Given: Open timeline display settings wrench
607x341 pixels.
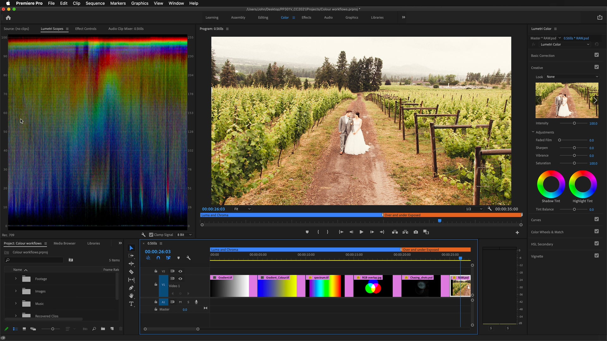Looking at the screenshot, I should point(188,258).
